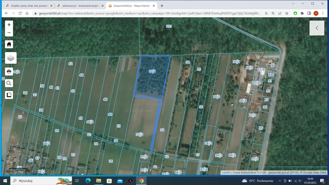Close the Geoportal360.pl tab
Screen dimensions: 329x185
(x=154, y=6)
